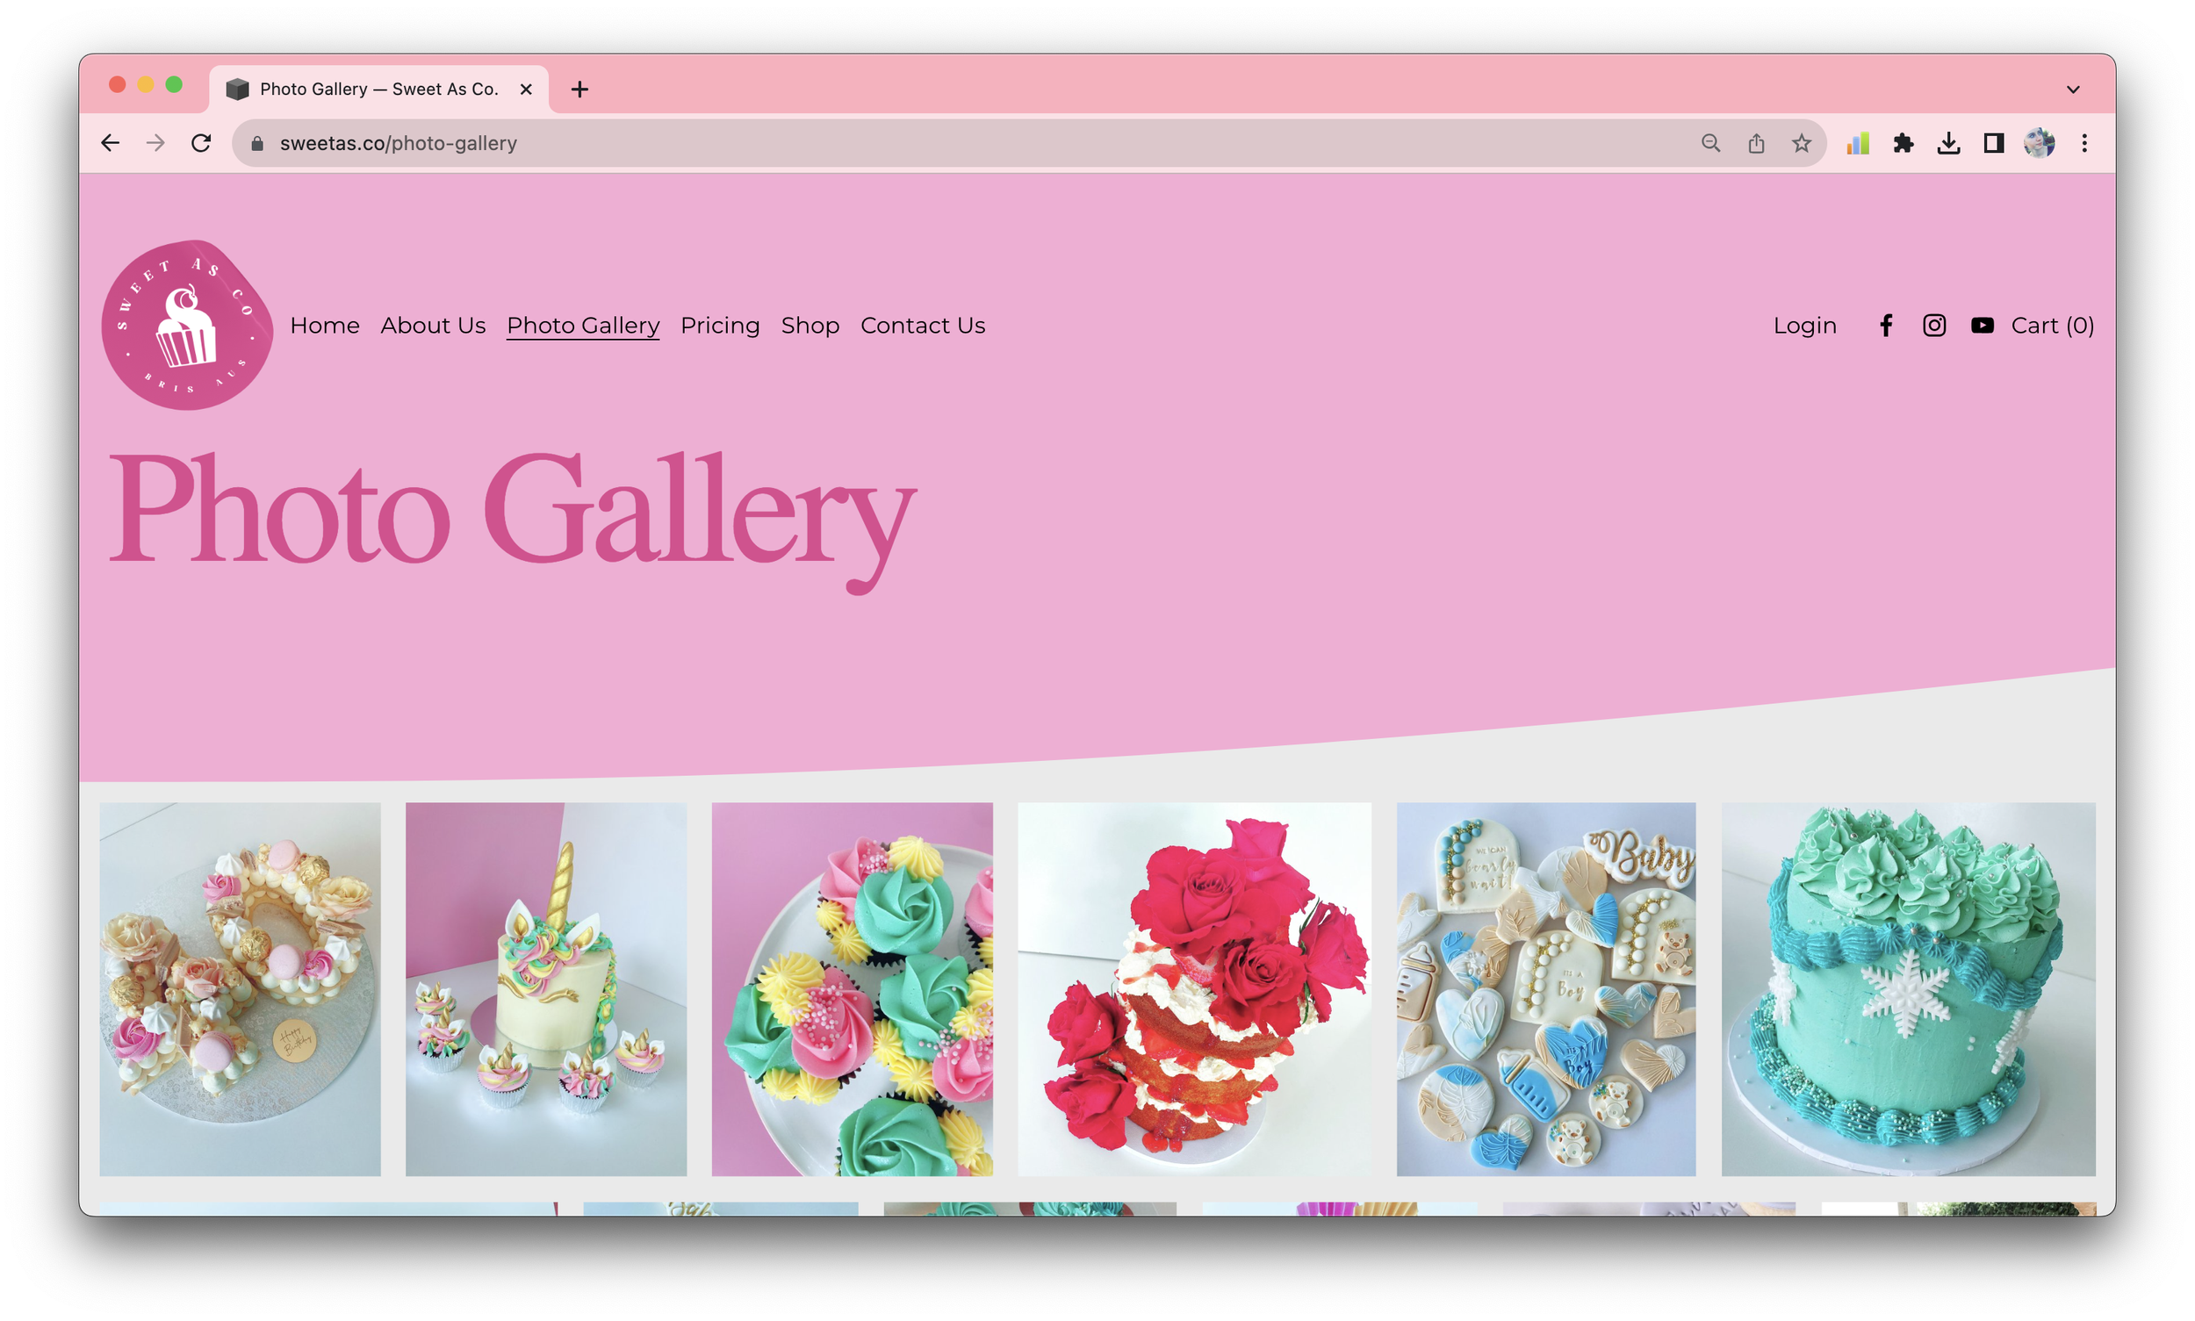Reload the page
The image size is (2195, 1321).
pos(201,141)
